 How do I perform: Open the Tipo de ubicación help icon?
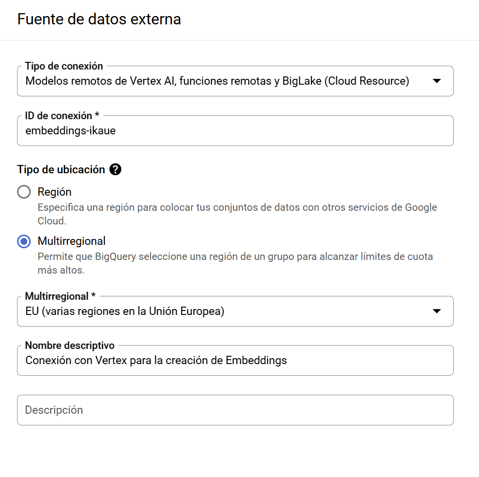click(x=115, y=169)
